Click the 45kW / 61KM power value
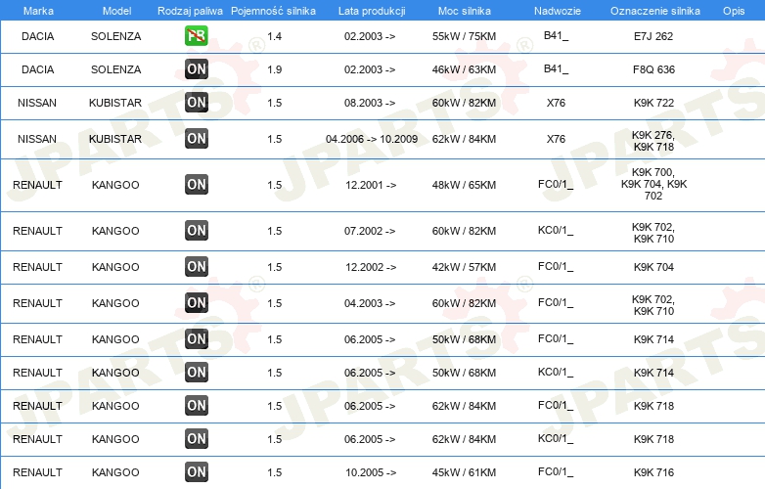Screen dimensions: 765x489 tap(464, 472)
